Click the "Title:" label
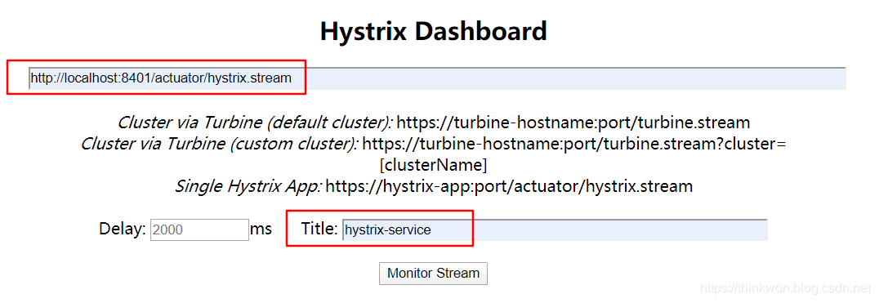The image size is (879, 303). (x=319, y=229)
